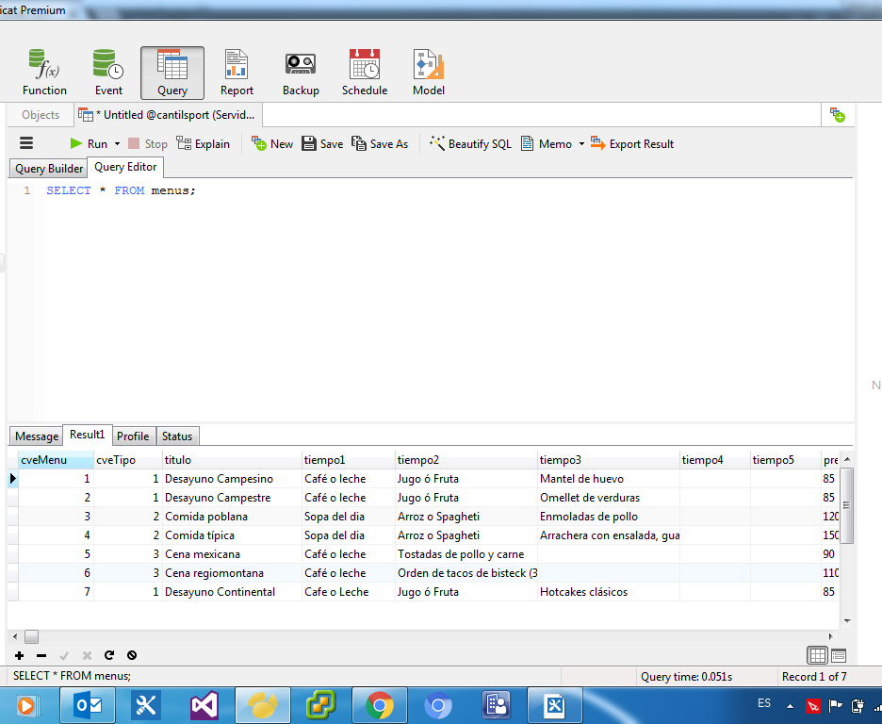Expand the Memo dropdown arrow
882x724 pixels.
[581, 144]
